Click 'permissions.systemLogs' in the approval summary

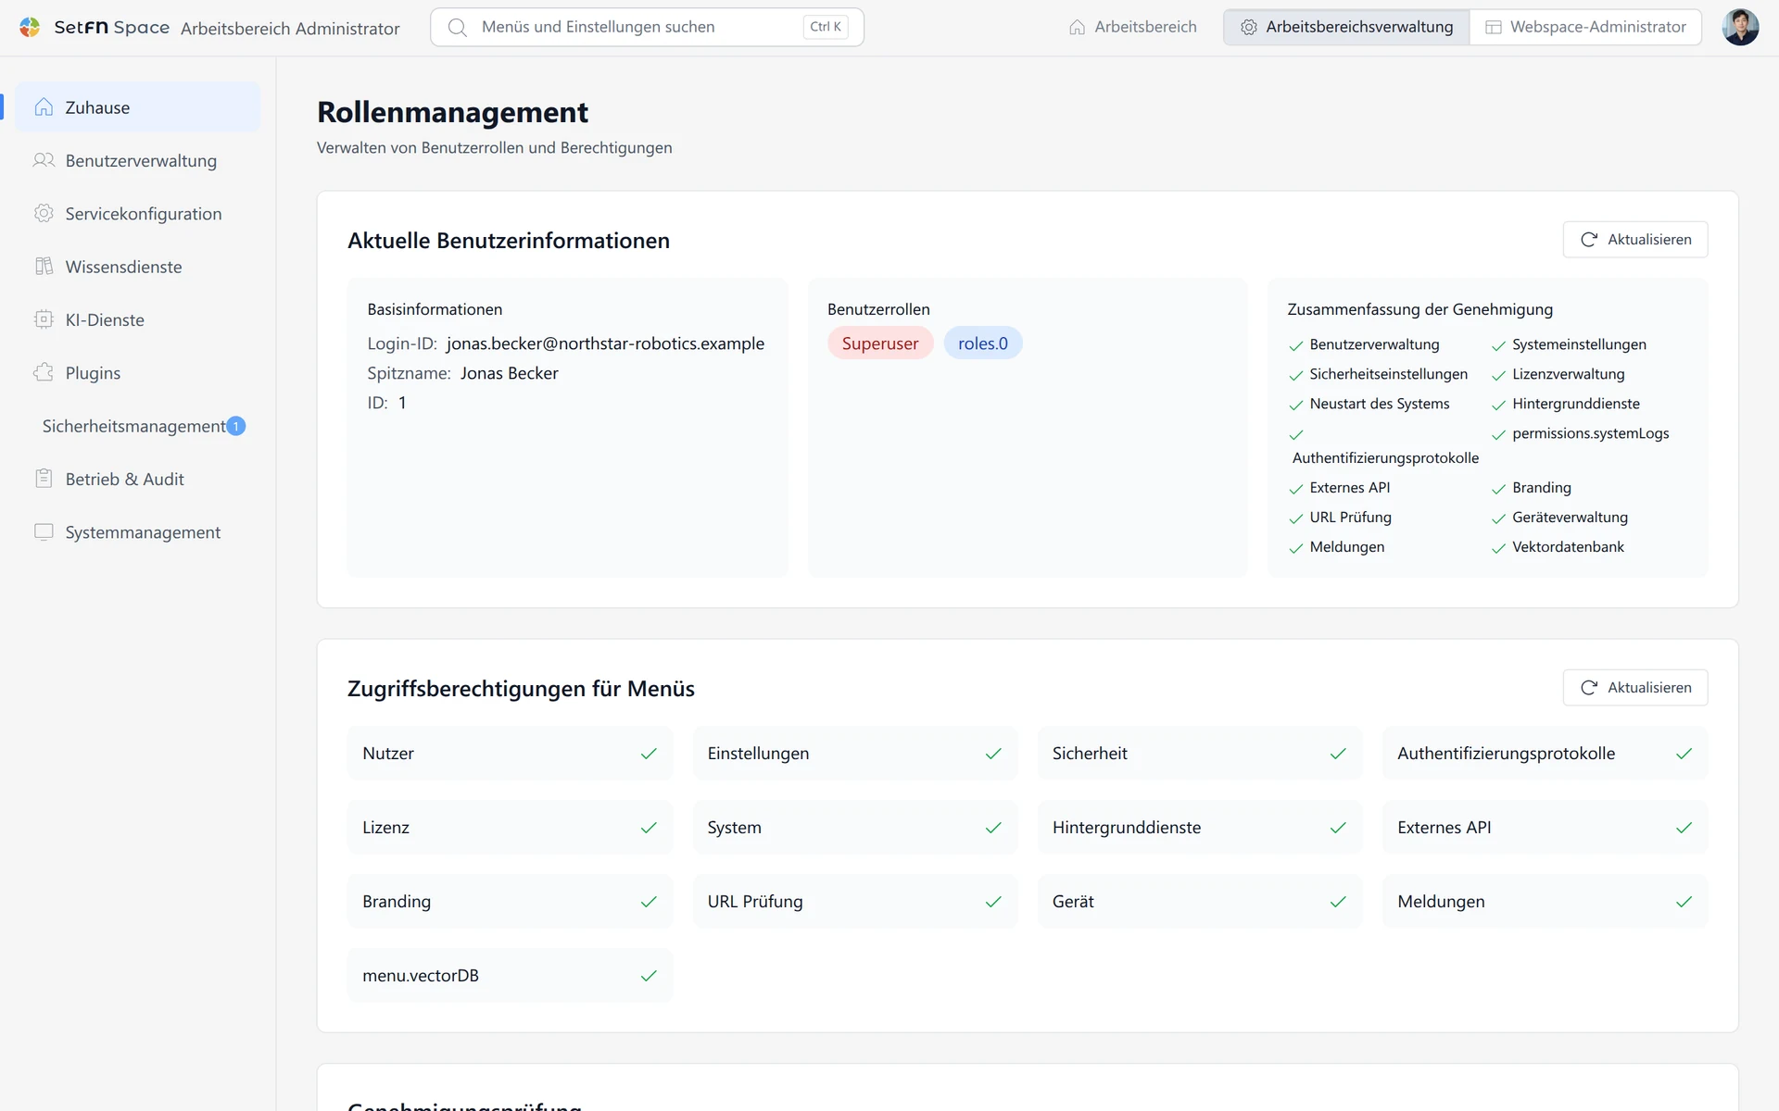click(1590, 433)
